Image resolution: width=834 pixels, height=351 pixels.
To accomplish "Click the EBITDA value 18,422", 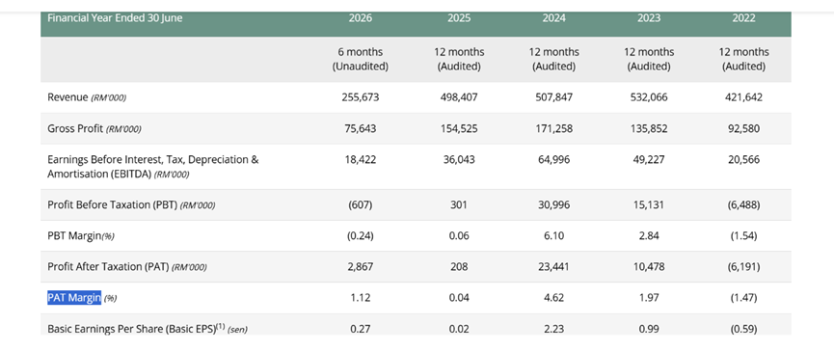I will [x=360, y=159].
